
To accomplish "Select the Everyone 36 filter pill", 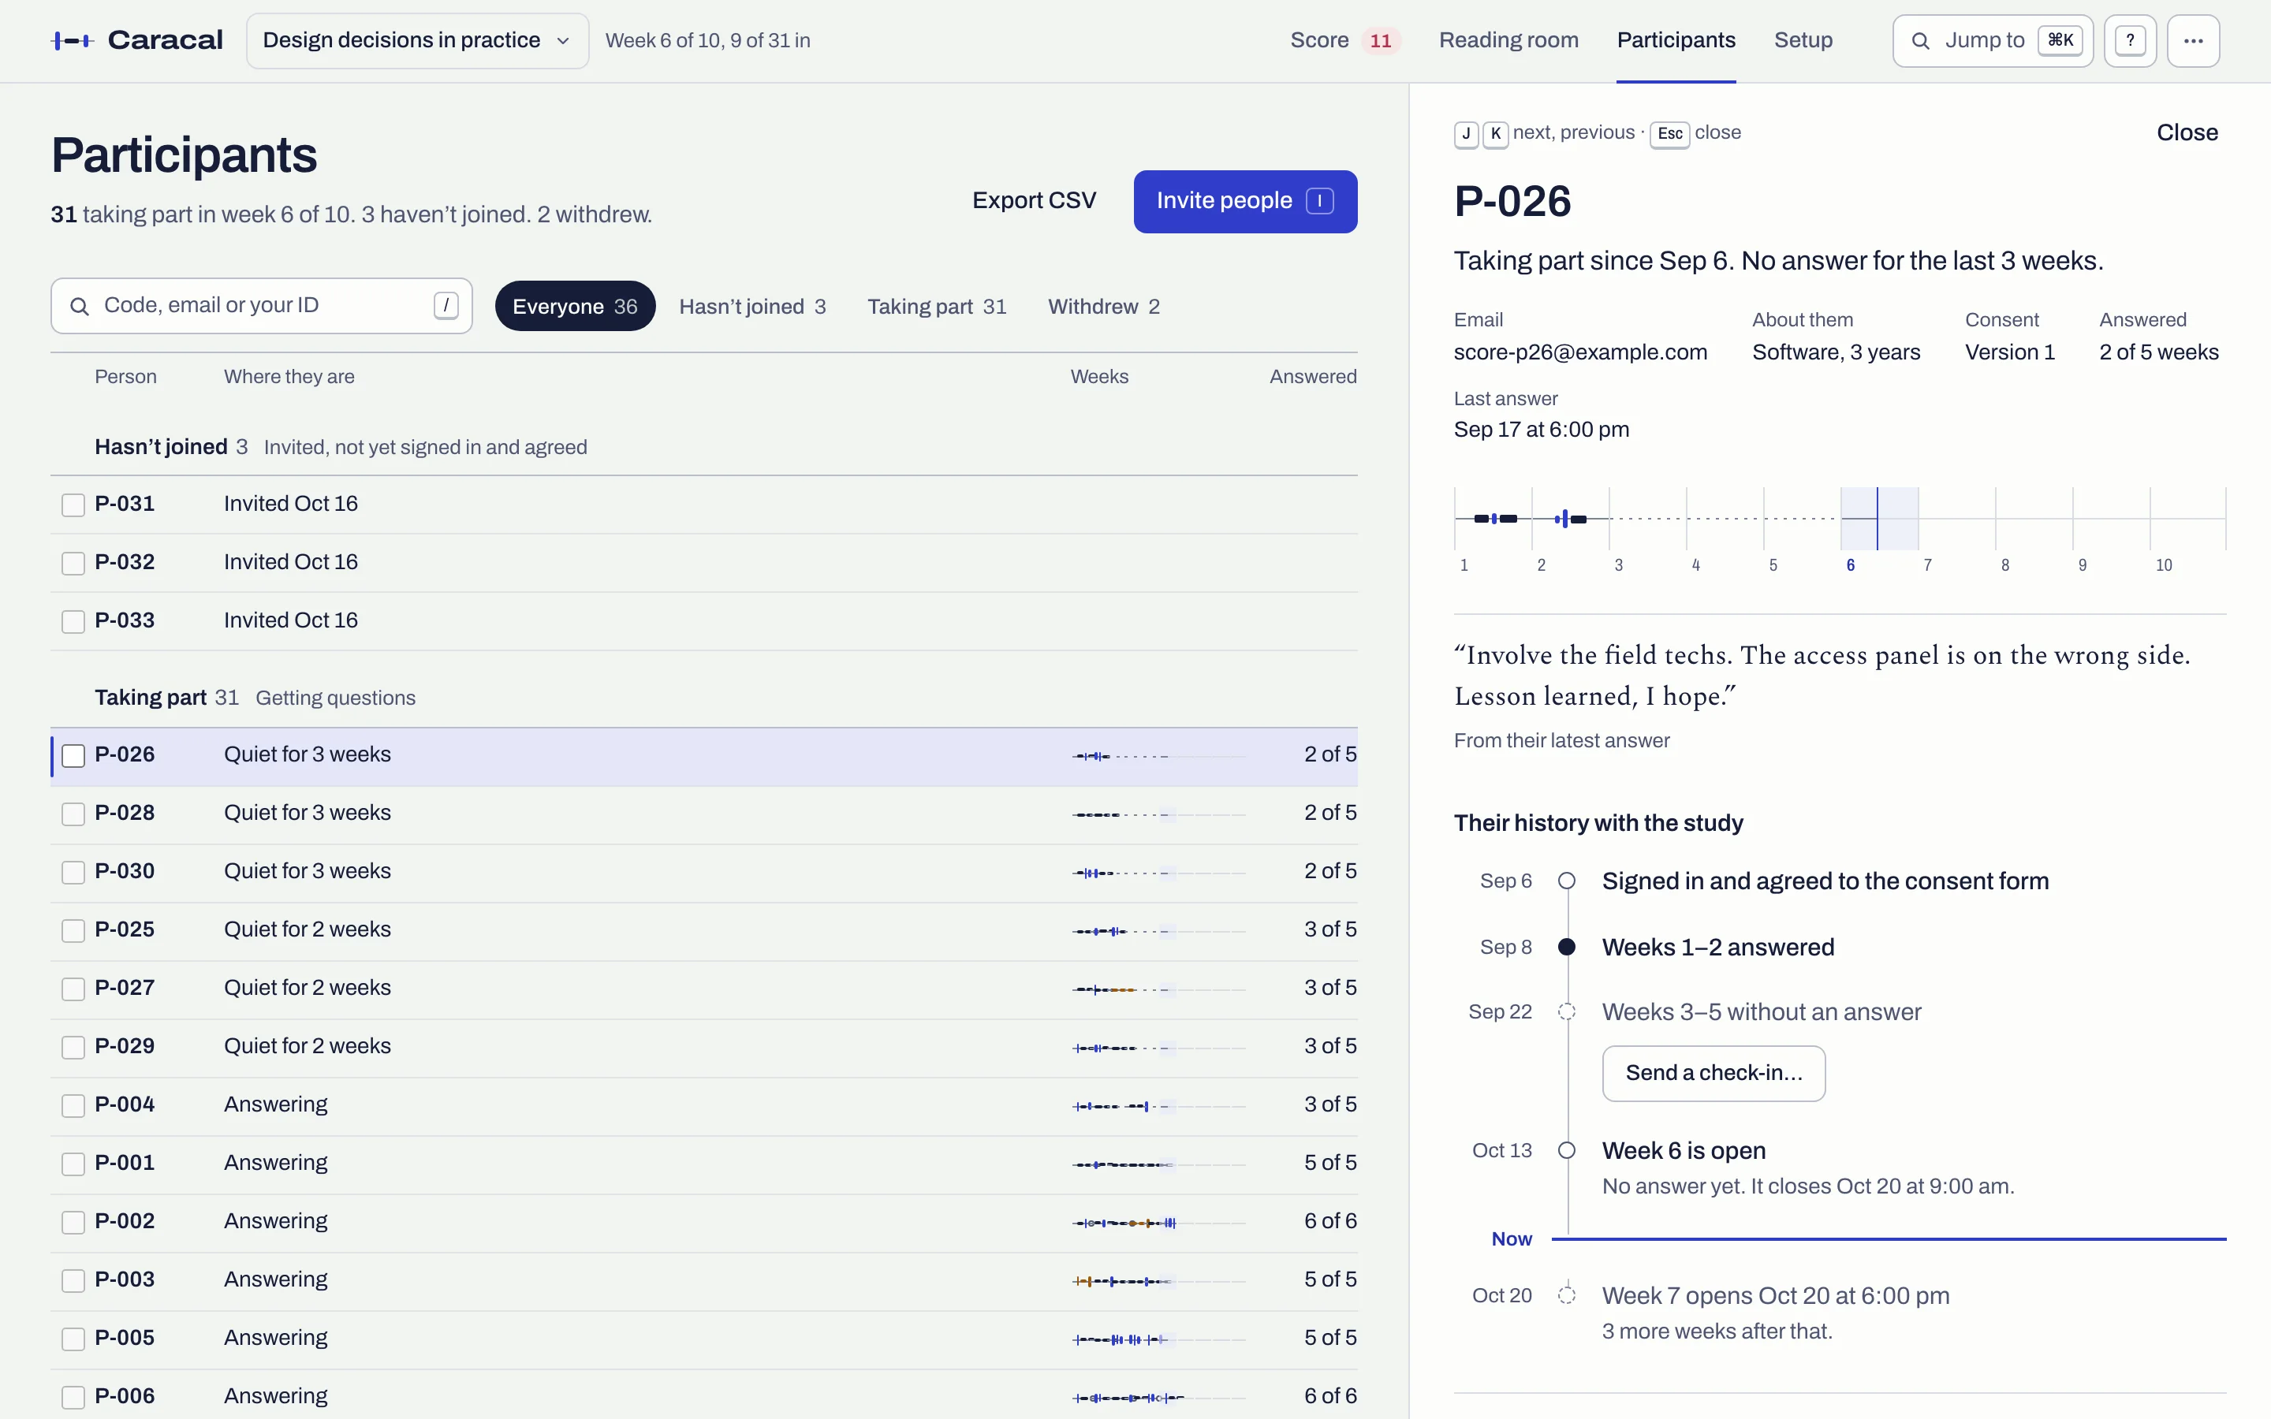I will (574, 306).
